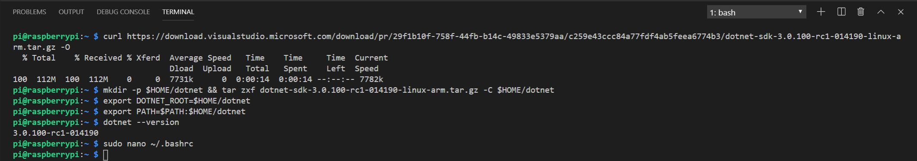Switch to the OUTPUT tab
The image size is (917, 161).
coord(71,12)
